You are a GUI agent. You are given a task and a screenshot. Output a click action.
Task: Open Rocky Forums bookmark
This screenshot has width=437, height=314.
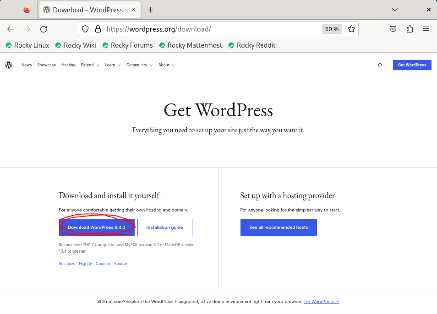point(127,45)
